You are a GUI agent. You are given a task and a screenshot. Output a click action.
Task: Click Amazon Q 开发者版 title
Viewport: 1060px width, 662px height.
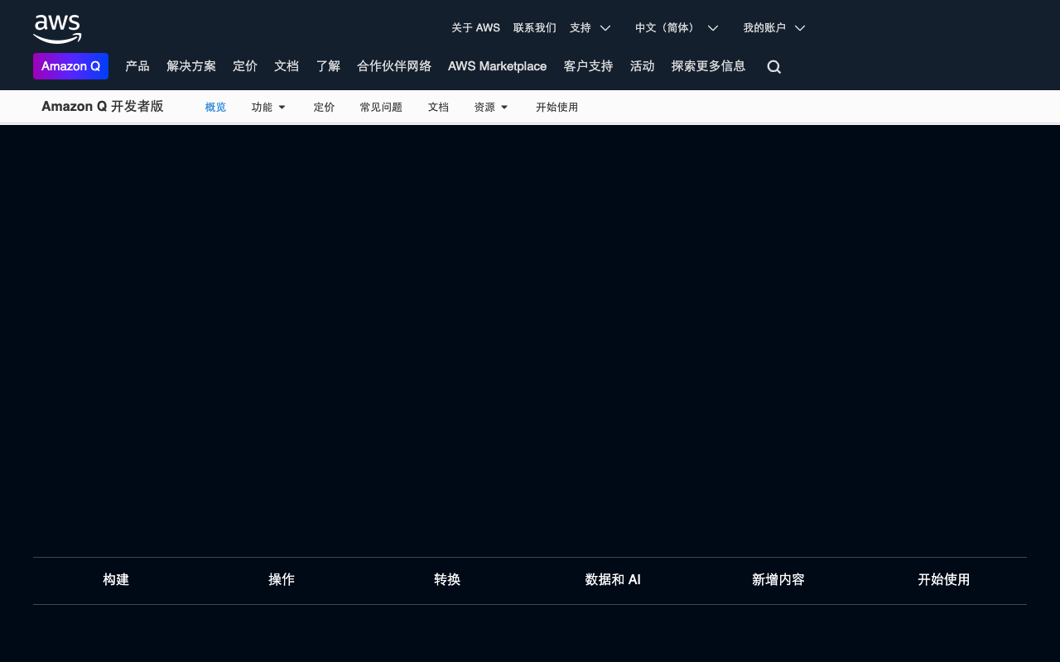pos(103,107)
